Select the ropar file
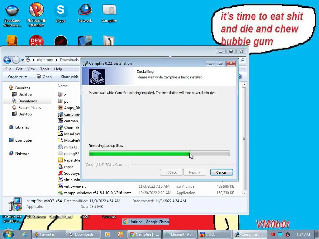Screen dimensions: 319x239 66,167
